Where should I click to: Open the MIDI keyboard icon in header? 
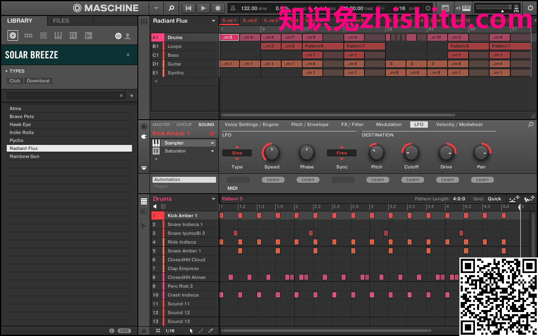[467, 8]
